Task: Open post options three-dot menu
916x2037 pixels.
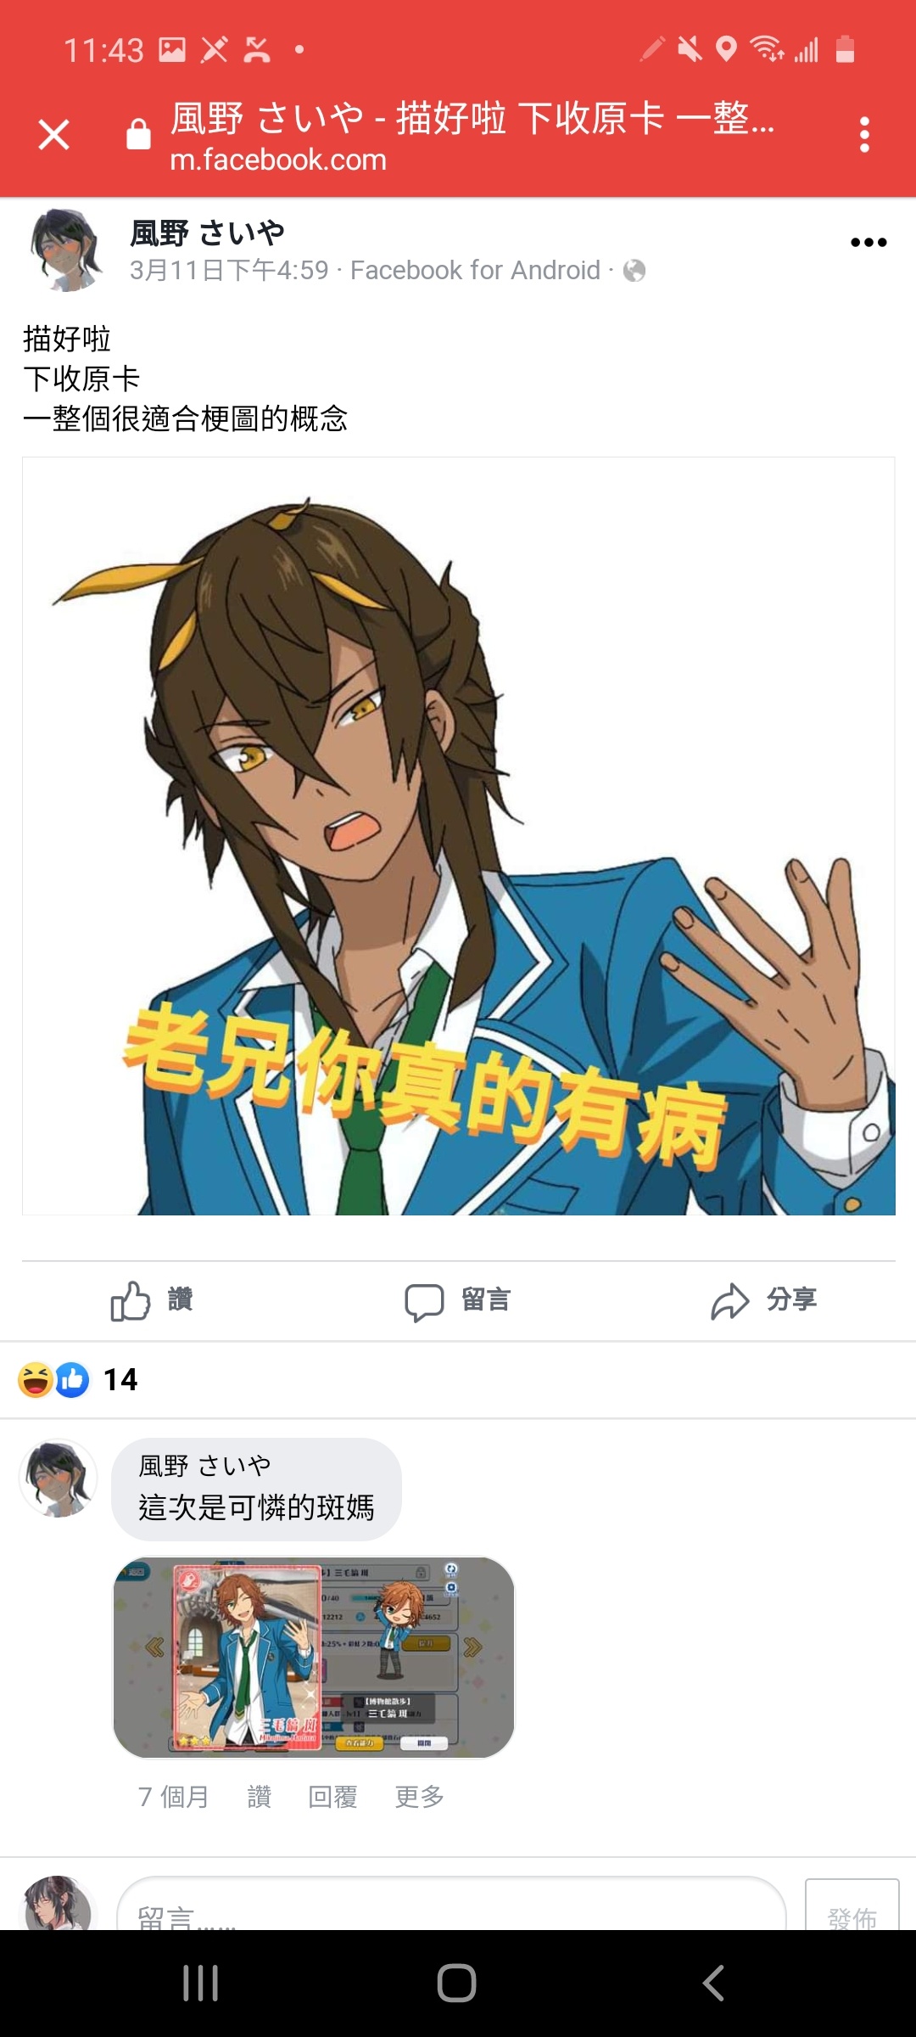Action: 869,243
